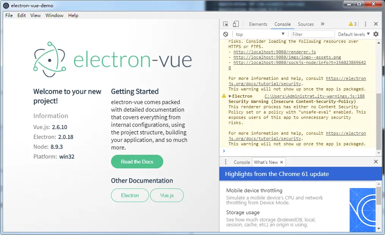The height and width of the screenshot is (235, 385).
Task: Switch to the Sources tab
Action: [306, 24]
